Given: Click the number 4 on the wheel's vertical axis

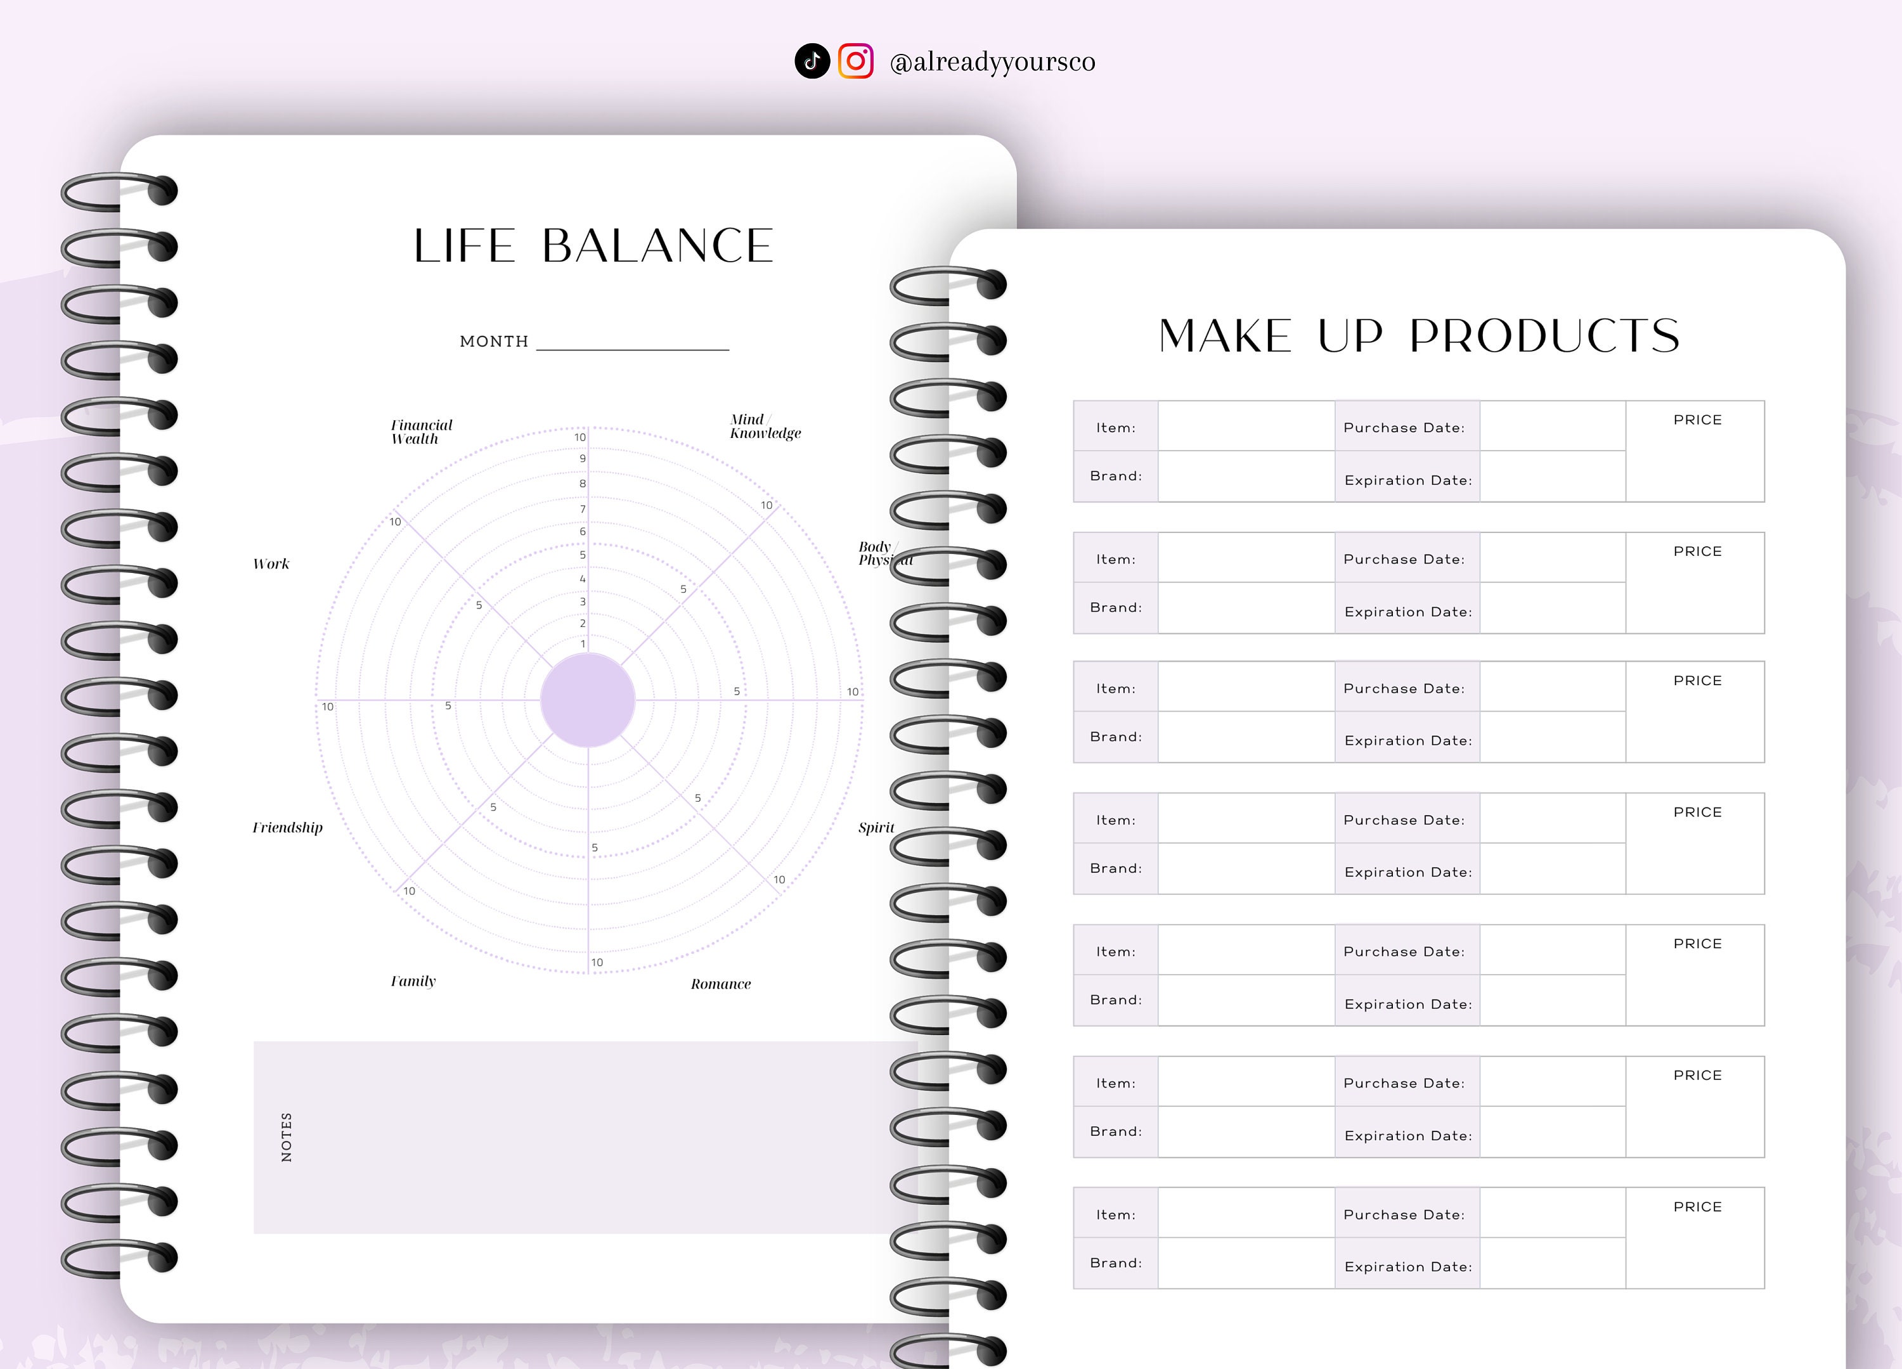Looking at the screenshot, I should click(x=583, y=579).
